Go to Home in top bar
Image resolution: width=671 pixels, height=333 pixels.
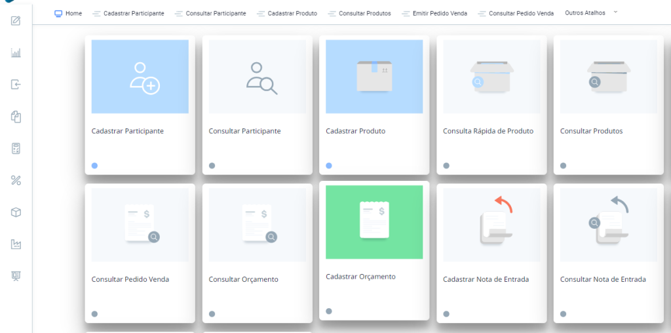point(68,13)
